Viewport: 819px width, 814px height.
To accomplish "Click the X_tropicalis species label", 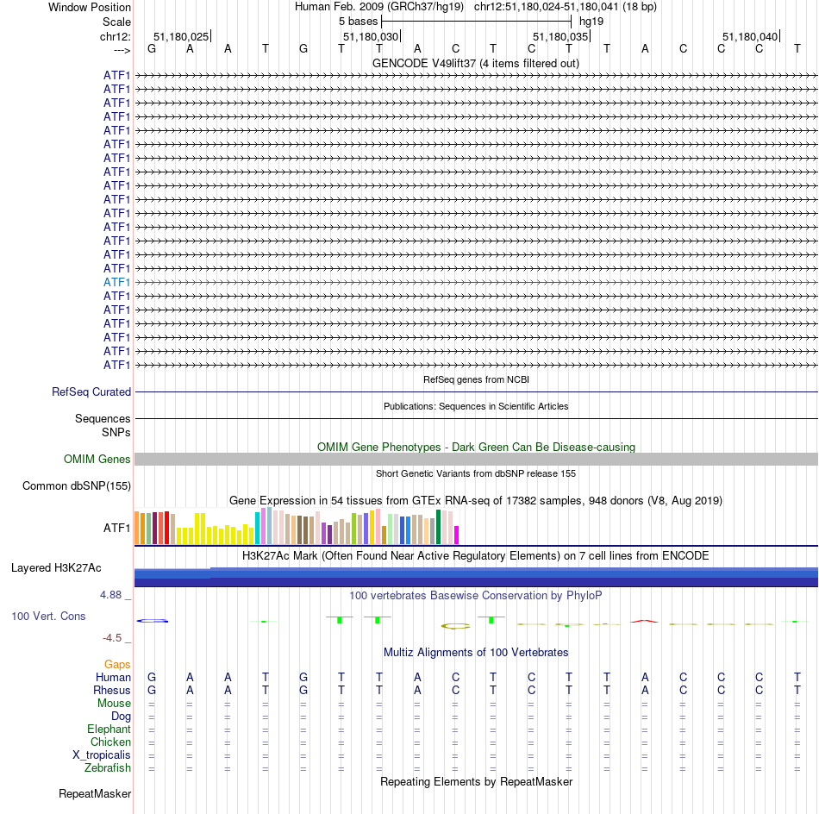I will (102, 755).
